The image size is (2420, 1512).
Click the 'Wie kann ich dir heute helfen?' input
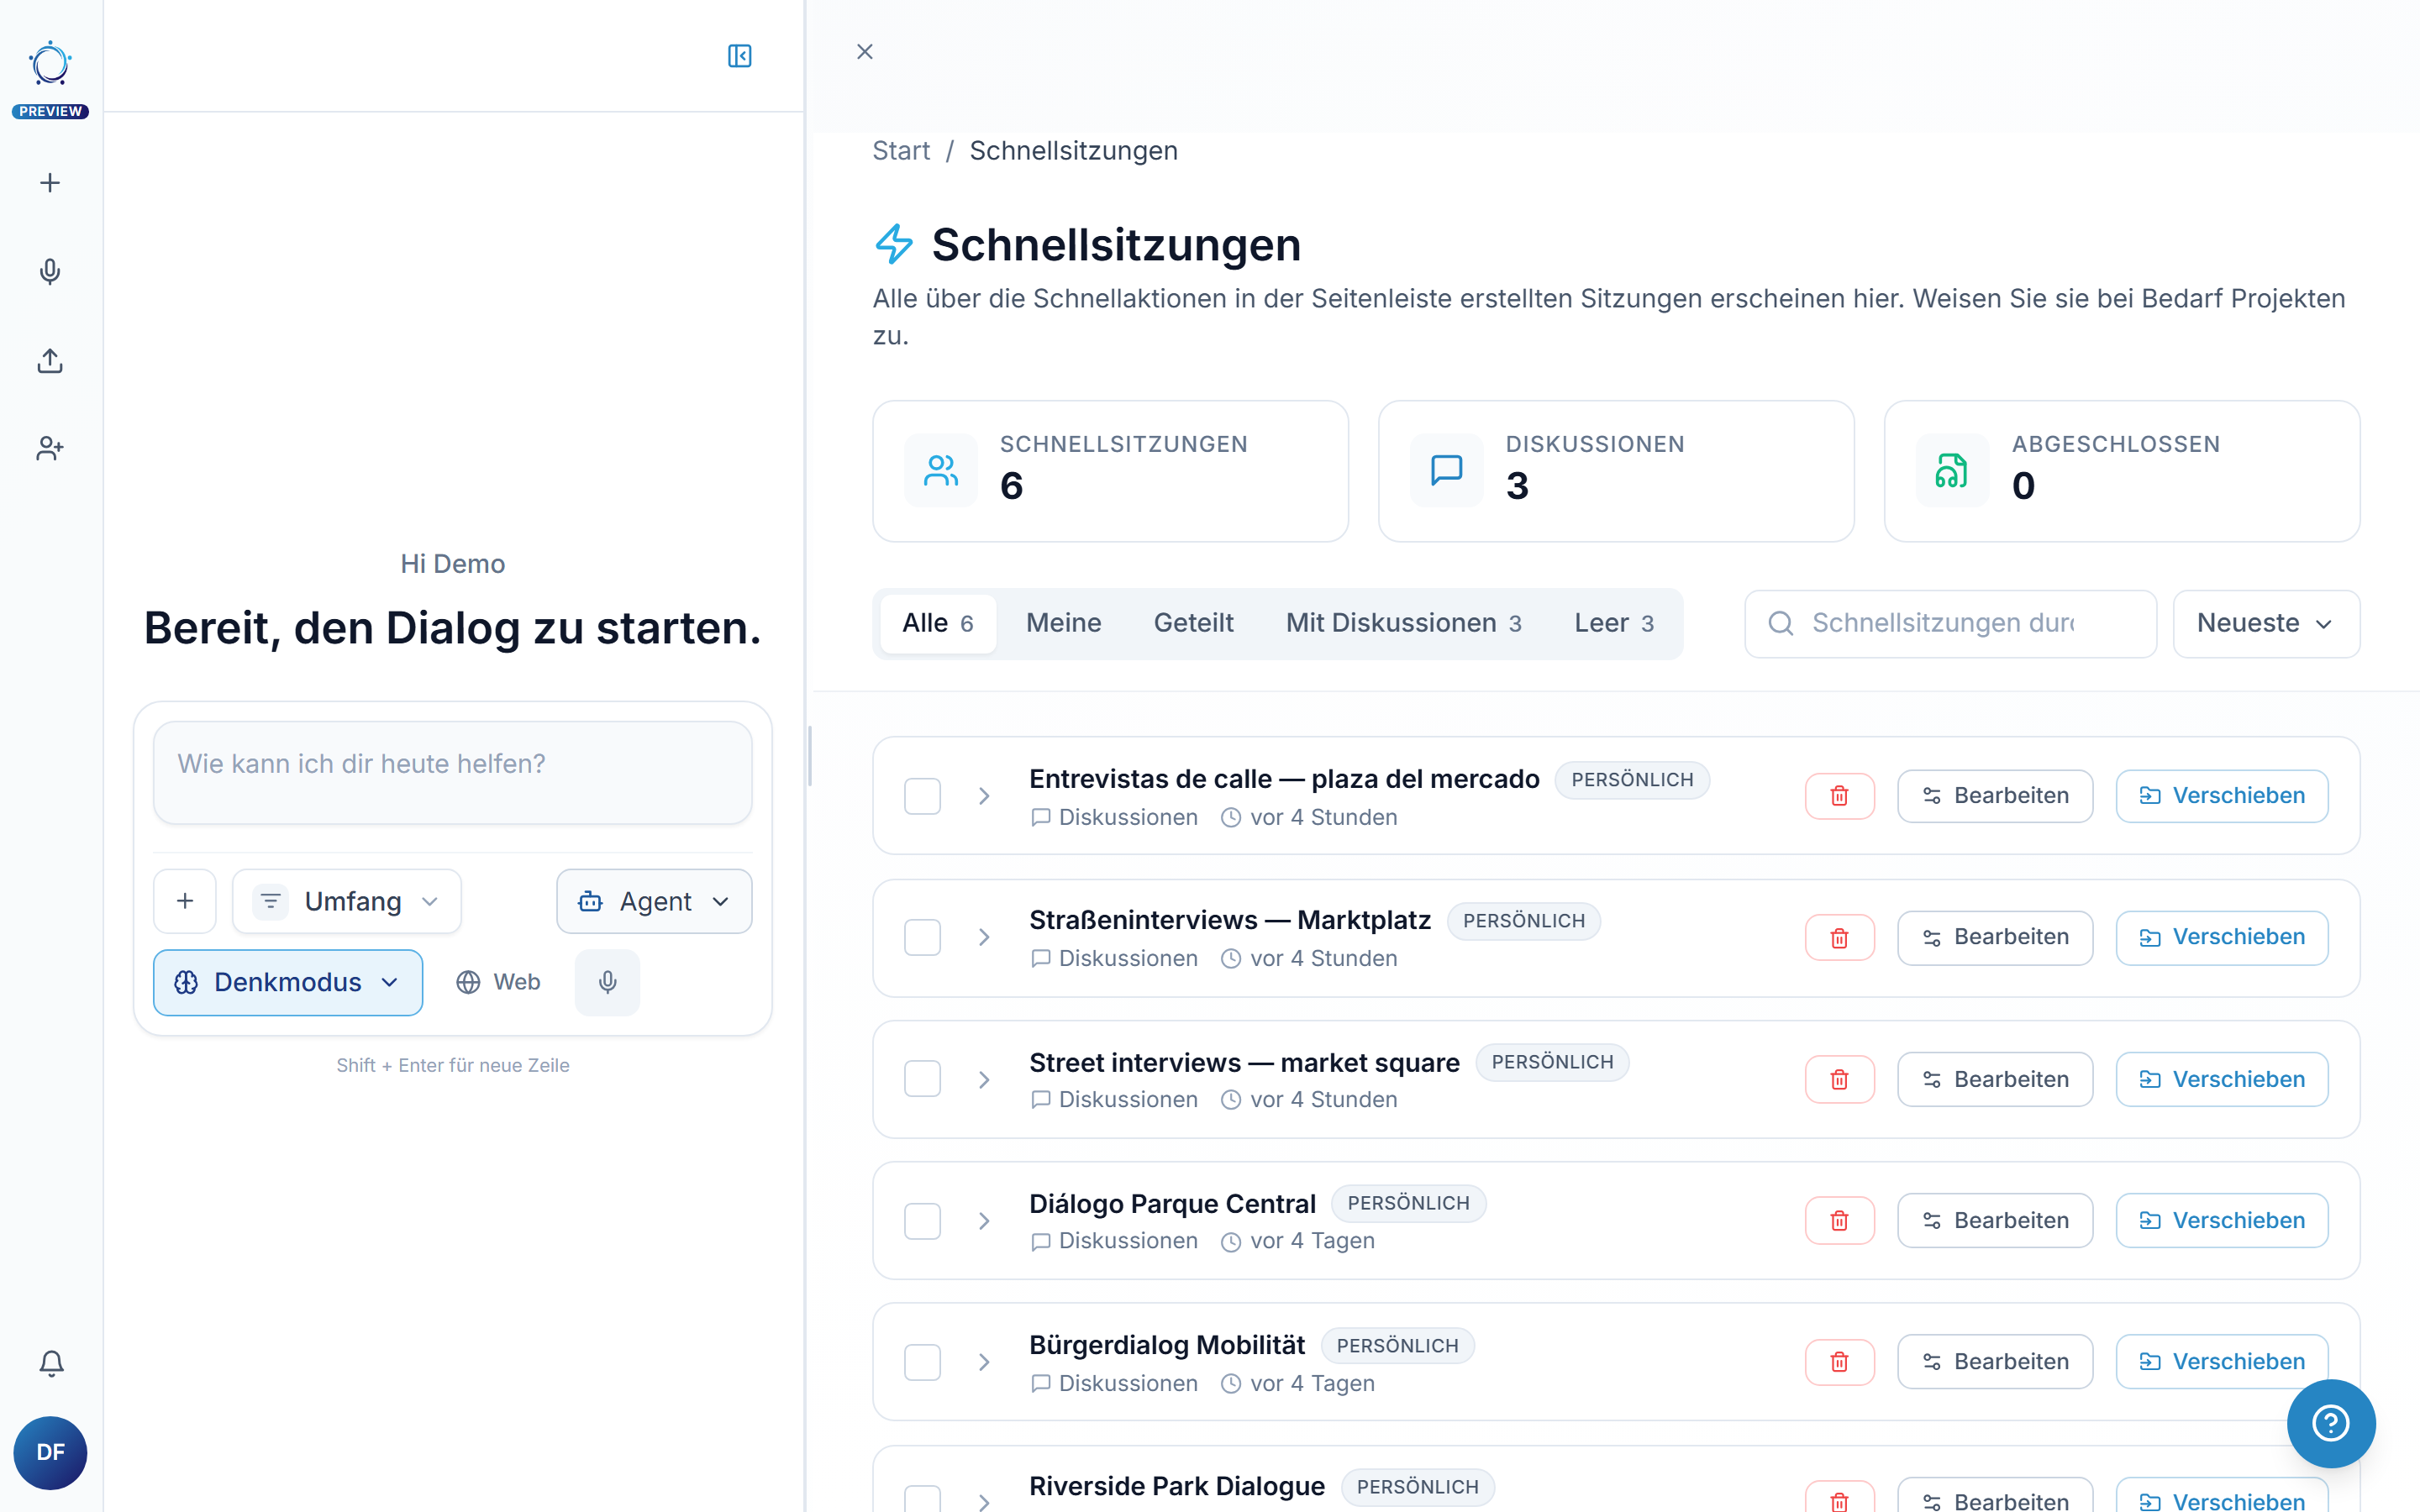point(452,772)
